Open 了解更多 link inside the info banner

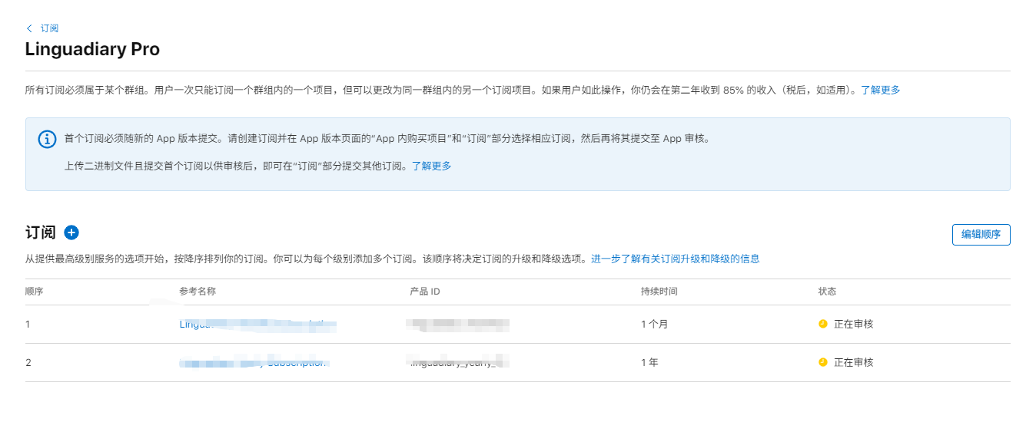(431, 166)
